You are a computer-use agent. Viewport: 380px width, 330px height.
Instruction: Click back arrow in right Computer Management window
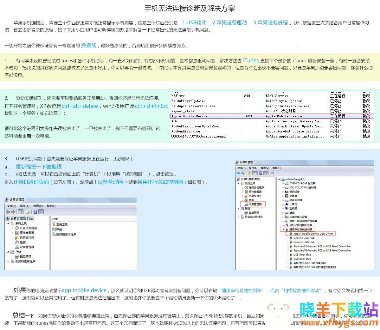(238, 173)
